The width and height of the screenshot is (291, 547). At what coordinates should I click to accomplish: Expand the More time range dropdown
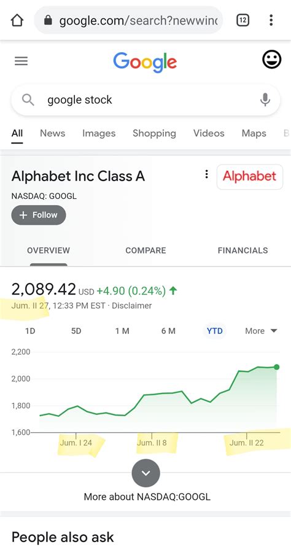point(261,331)
